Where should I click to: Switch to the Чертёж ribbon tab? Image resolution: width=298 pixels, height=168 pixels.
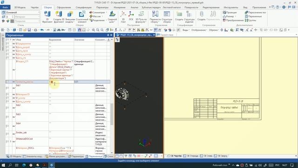(34, 7)
